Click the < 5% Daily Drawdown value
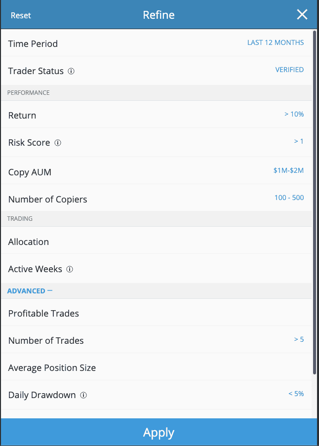 296,394
